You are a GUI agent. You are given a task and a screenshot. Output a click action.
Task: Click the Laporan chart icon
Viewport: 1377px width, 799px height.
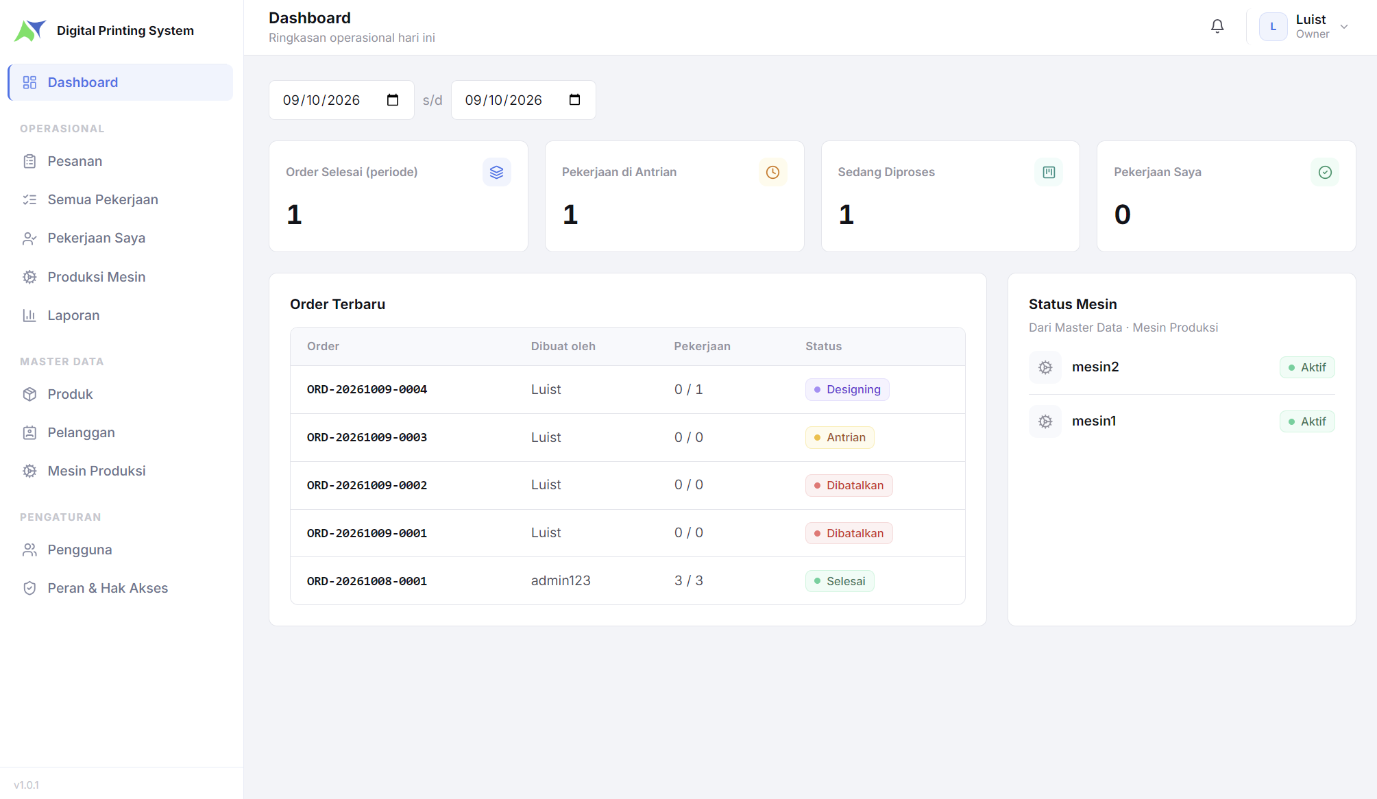[29, 315]
